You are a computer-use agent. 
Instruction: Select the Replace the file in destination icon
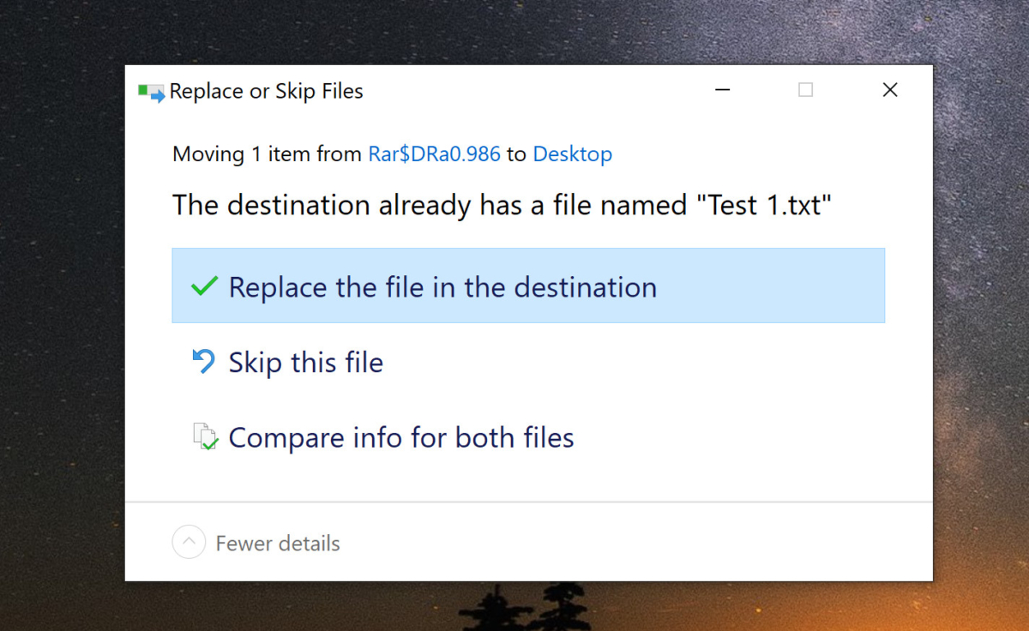click(204, 286)
